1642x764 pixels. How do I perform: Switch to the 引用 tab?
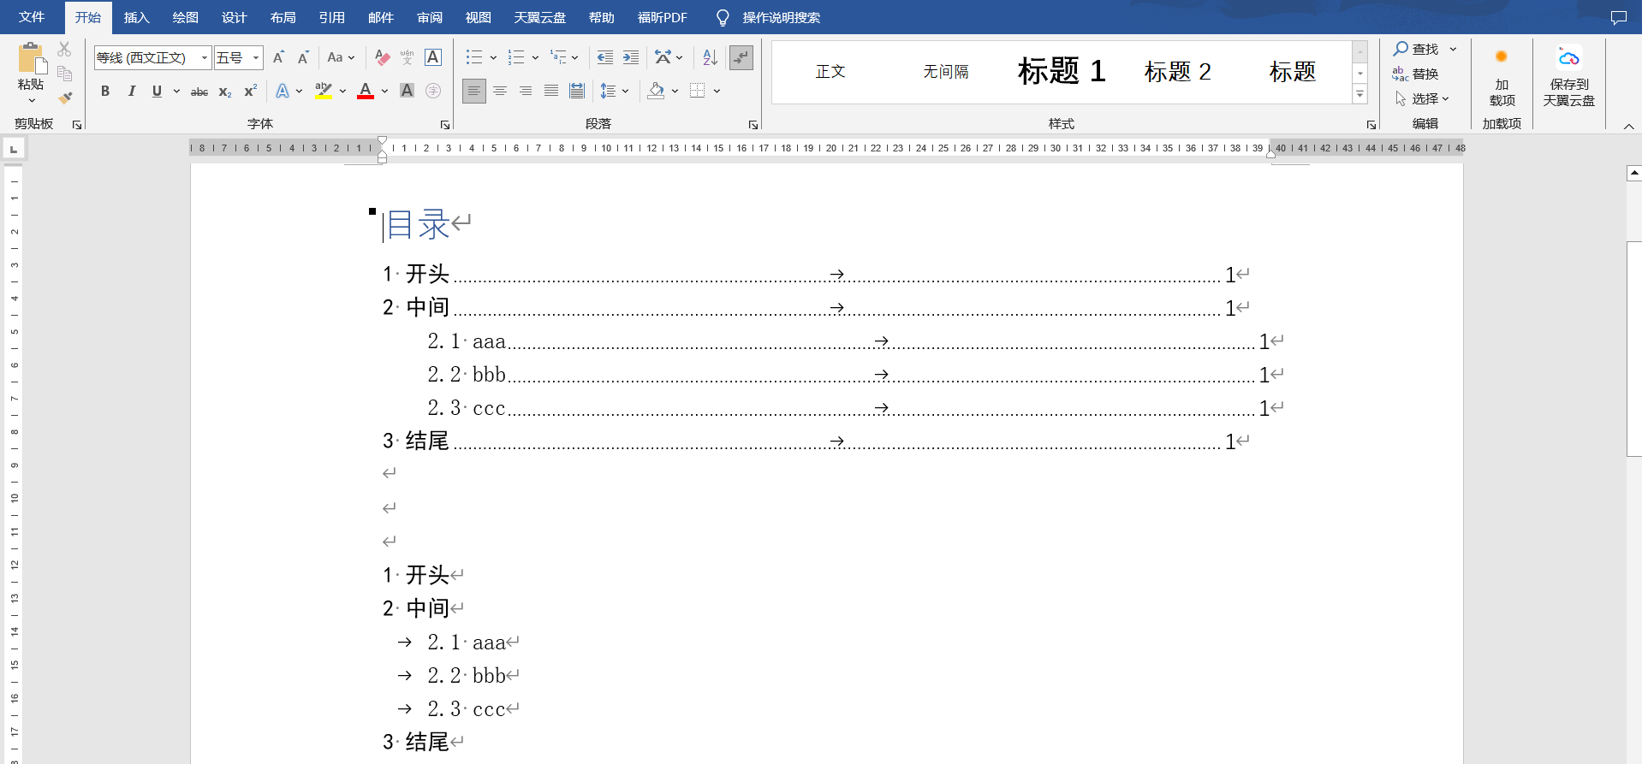point(331,17)
